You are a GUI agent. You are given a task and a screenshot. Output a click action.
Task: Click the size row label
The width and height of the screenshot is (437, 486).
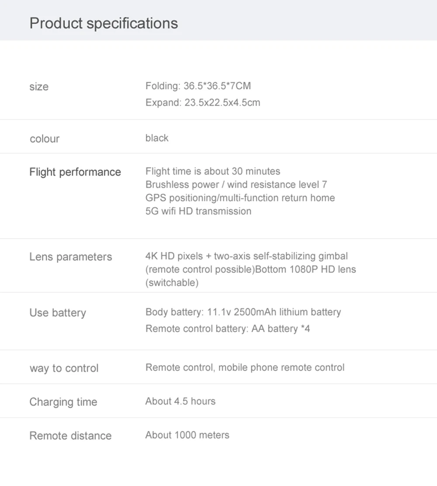(x=39, y=87)
